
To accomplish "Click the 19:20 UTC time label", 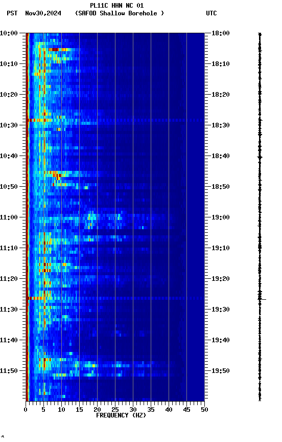I will [x=221, y=279].
